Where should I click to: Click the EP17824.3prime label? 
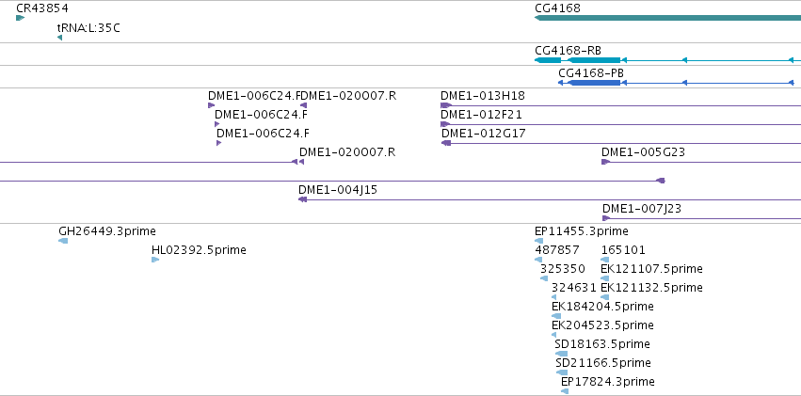607,382
